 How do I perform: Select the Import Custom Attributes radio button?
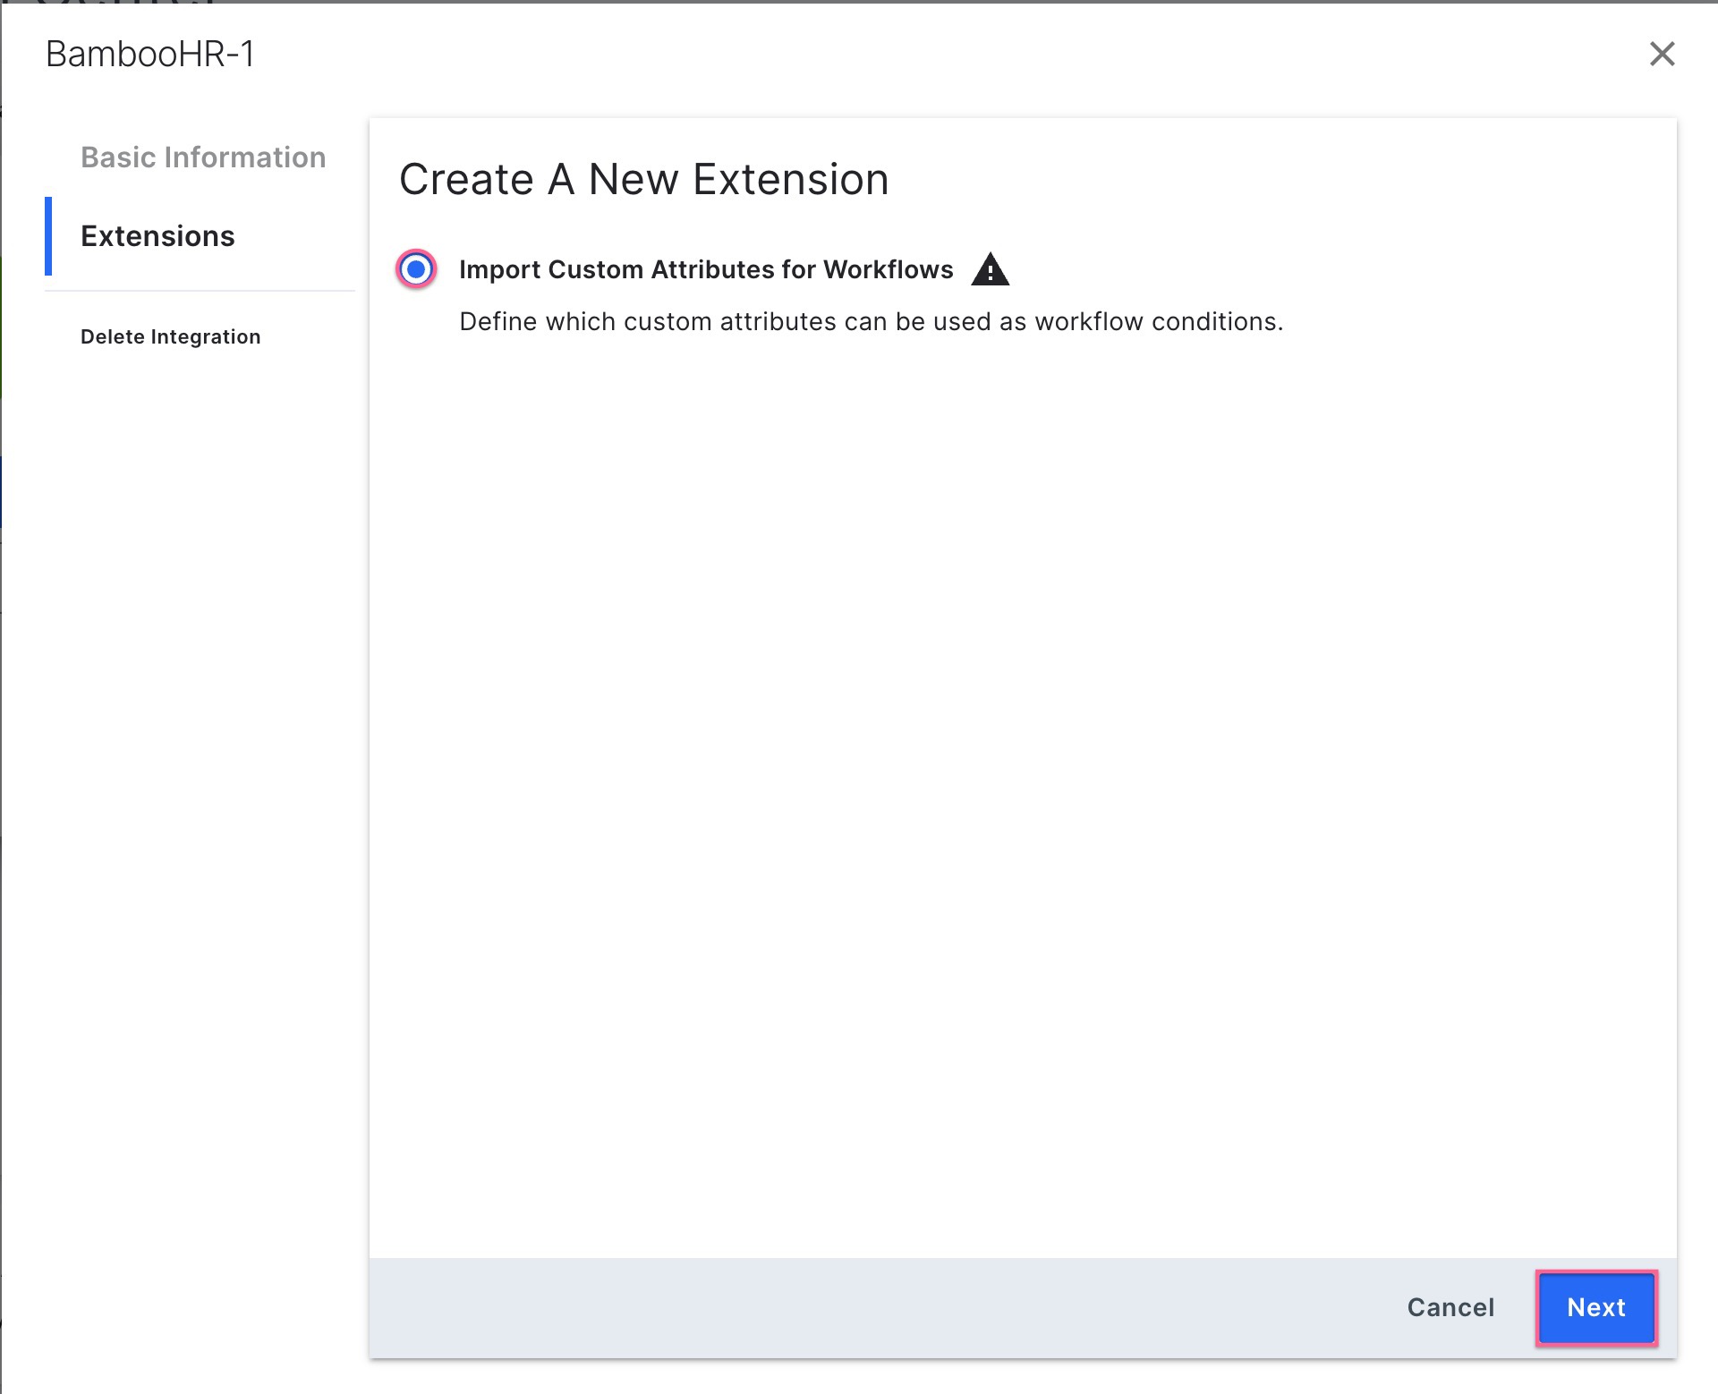[414, 268]
